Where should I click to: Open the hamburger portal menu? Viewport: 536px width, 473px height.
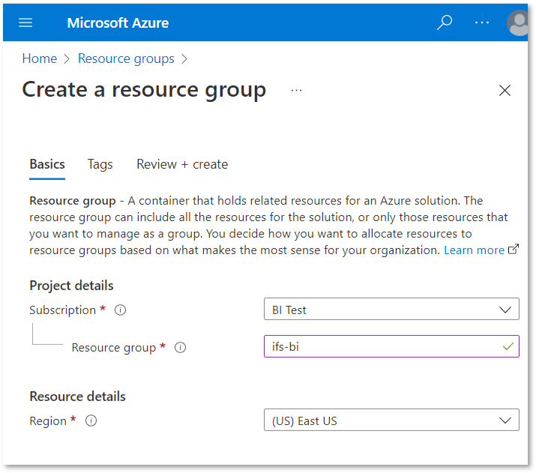point(25,23)
